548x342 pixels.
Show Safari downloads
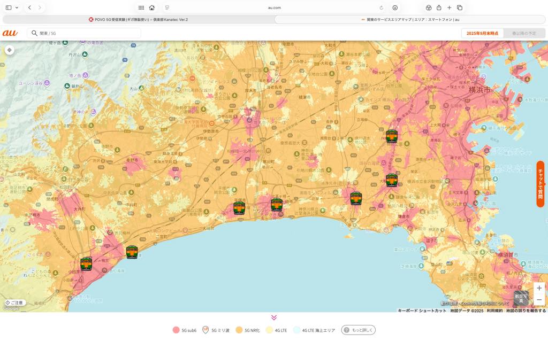pos(395,7)
